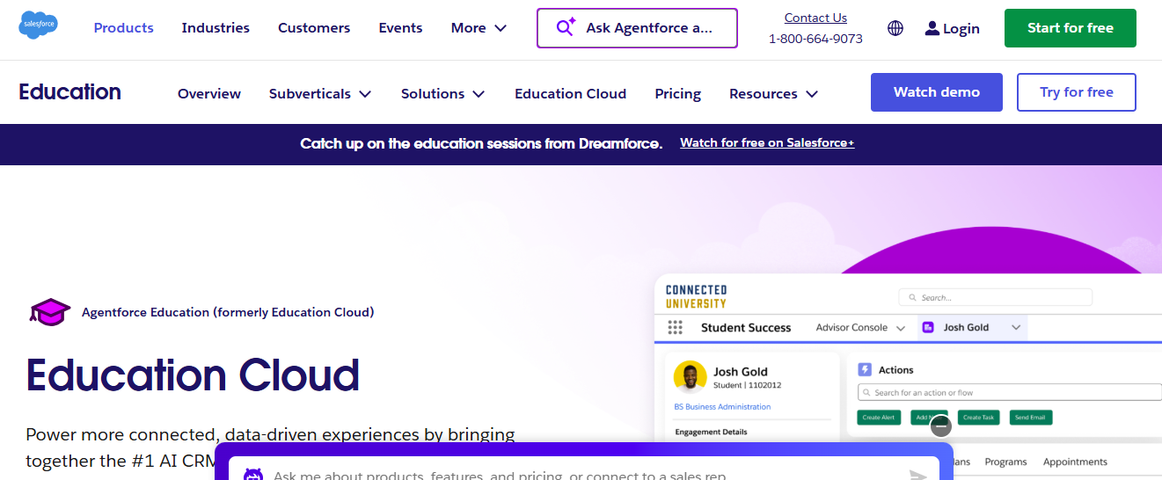Click the lightning bolt Actions icon
This screenshot has height=480, width=1162.
click(x=864, y=370)
